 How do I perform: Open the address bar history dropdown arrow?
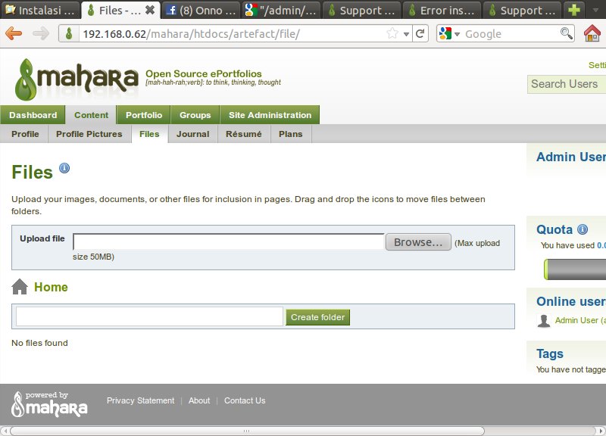click(x=406, y=34)
